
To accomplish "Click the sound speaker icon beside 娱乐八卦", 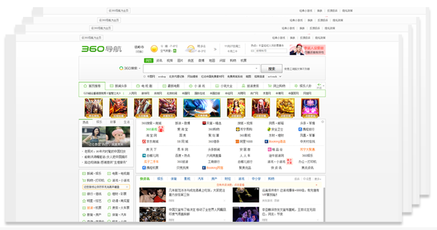I will 319,85.
